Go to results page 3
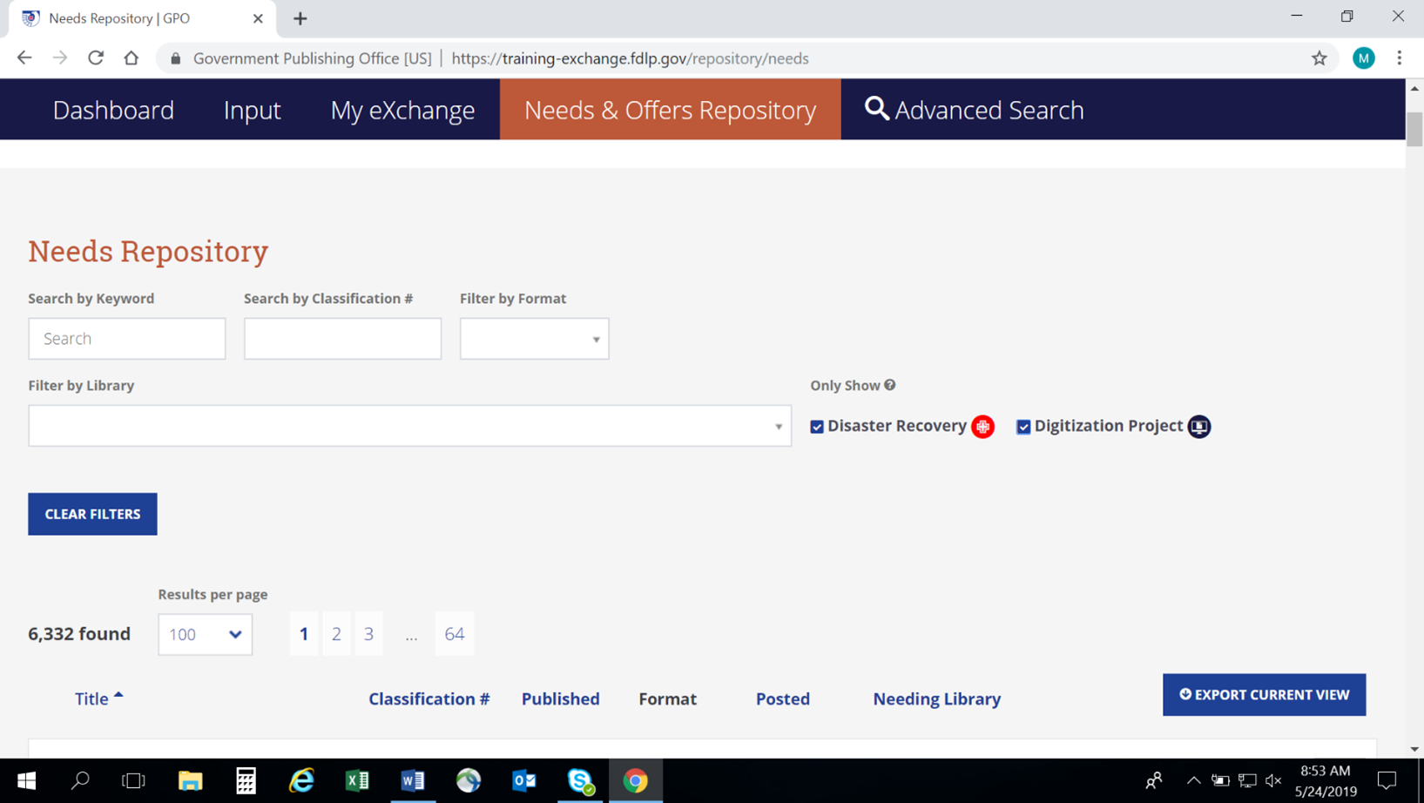 (368, 634)
